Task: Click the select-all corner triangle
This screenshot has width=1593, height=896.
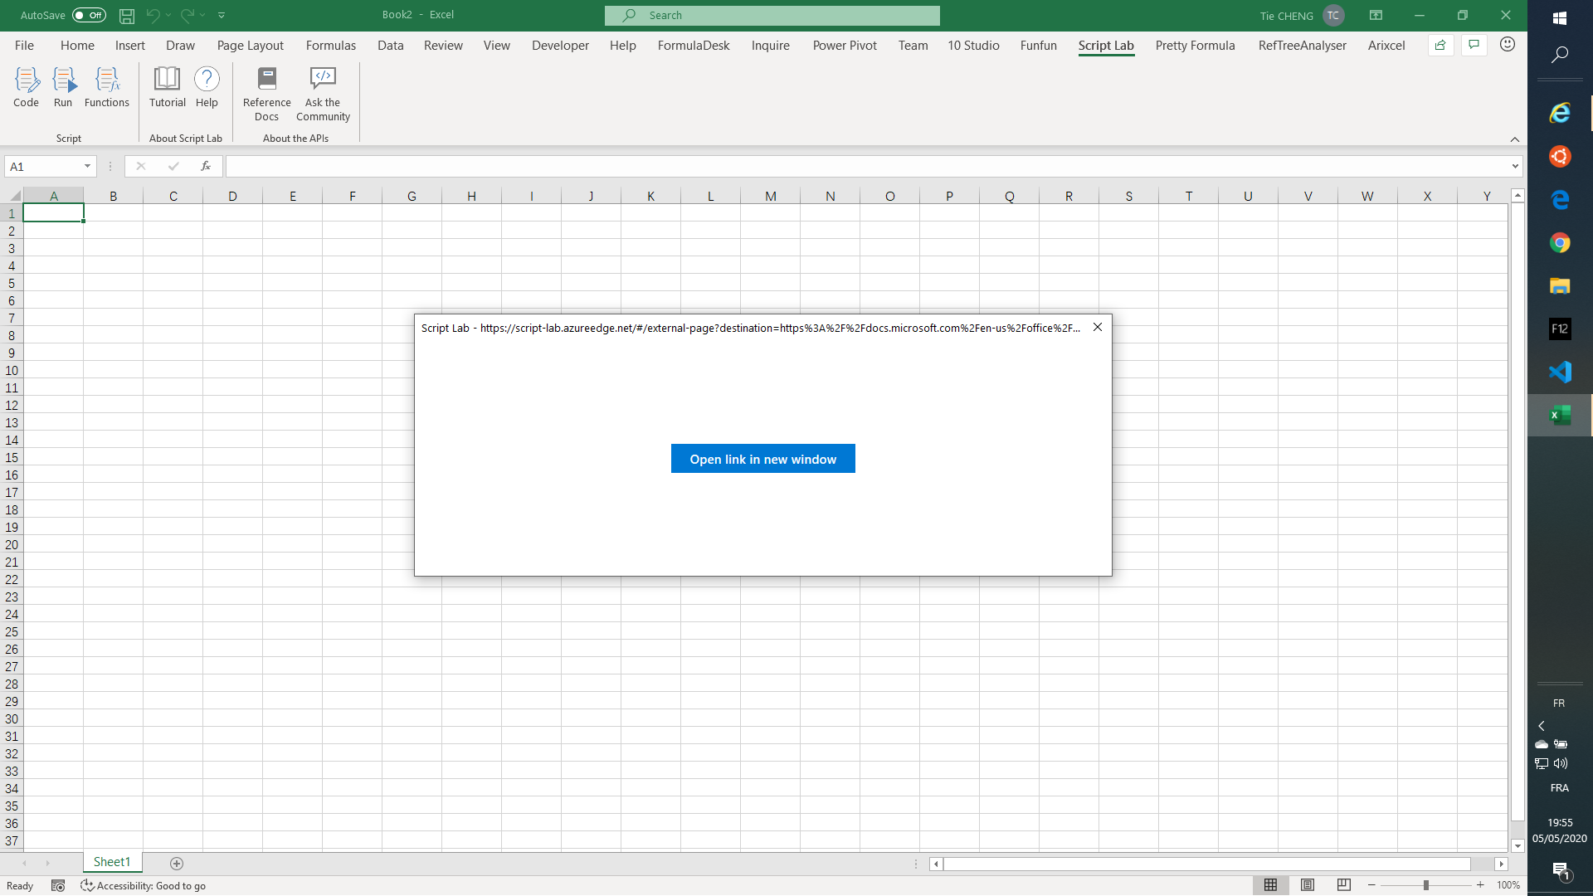Action: tap(14, 196)
